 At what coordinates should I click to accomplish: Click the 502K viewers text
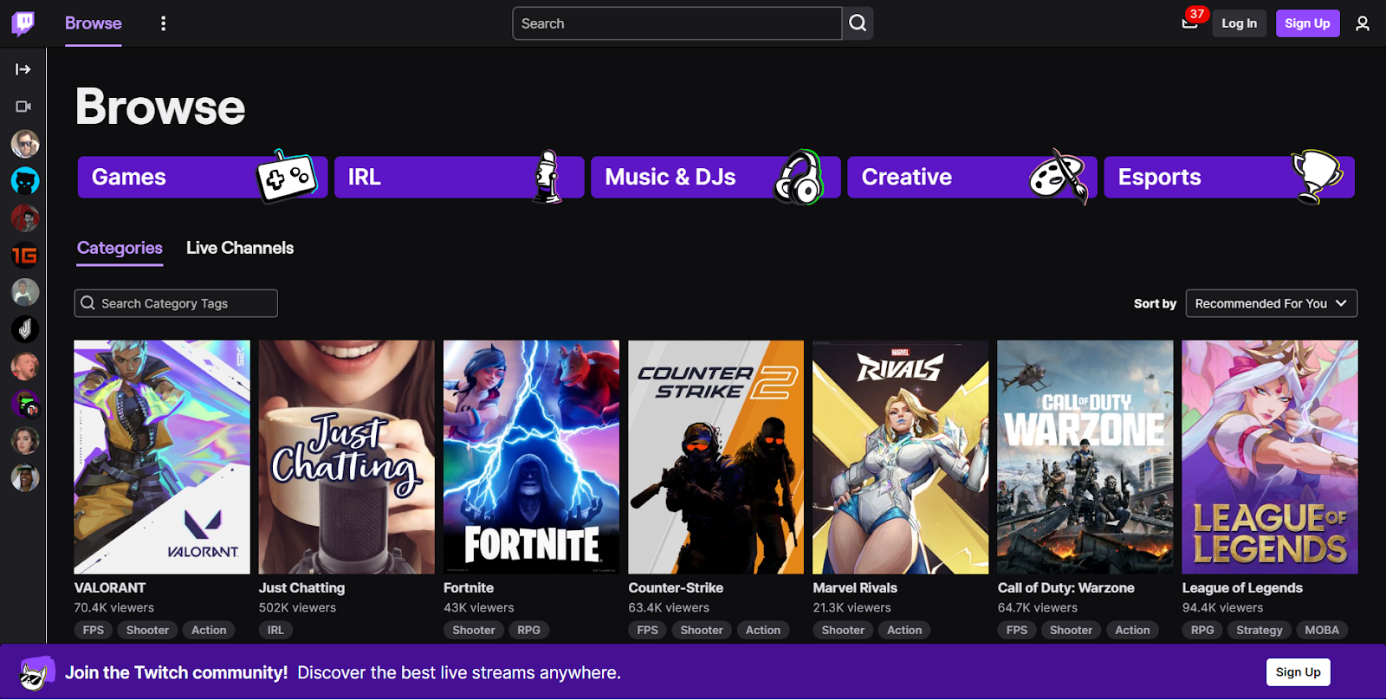pyautogui.click(x=297, y=608)
